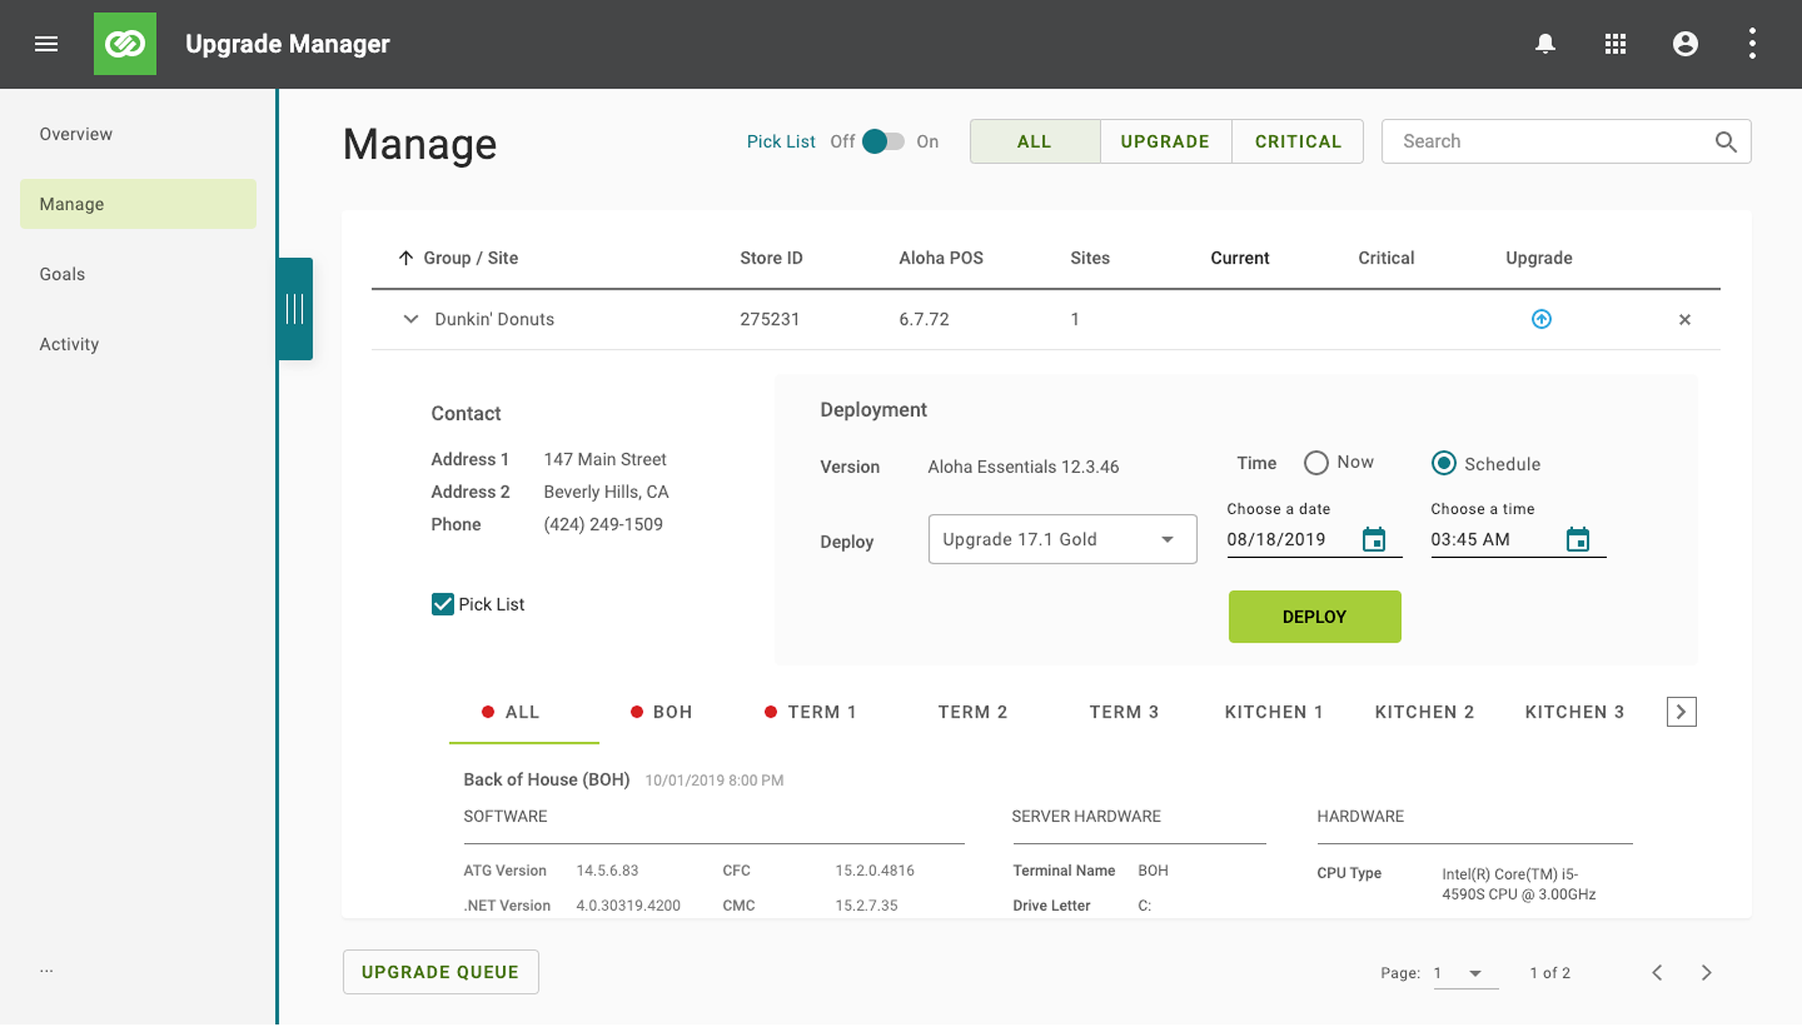Open Goals in the sidebar
Screen dimensions: 1802x1027
coord(138,275)
